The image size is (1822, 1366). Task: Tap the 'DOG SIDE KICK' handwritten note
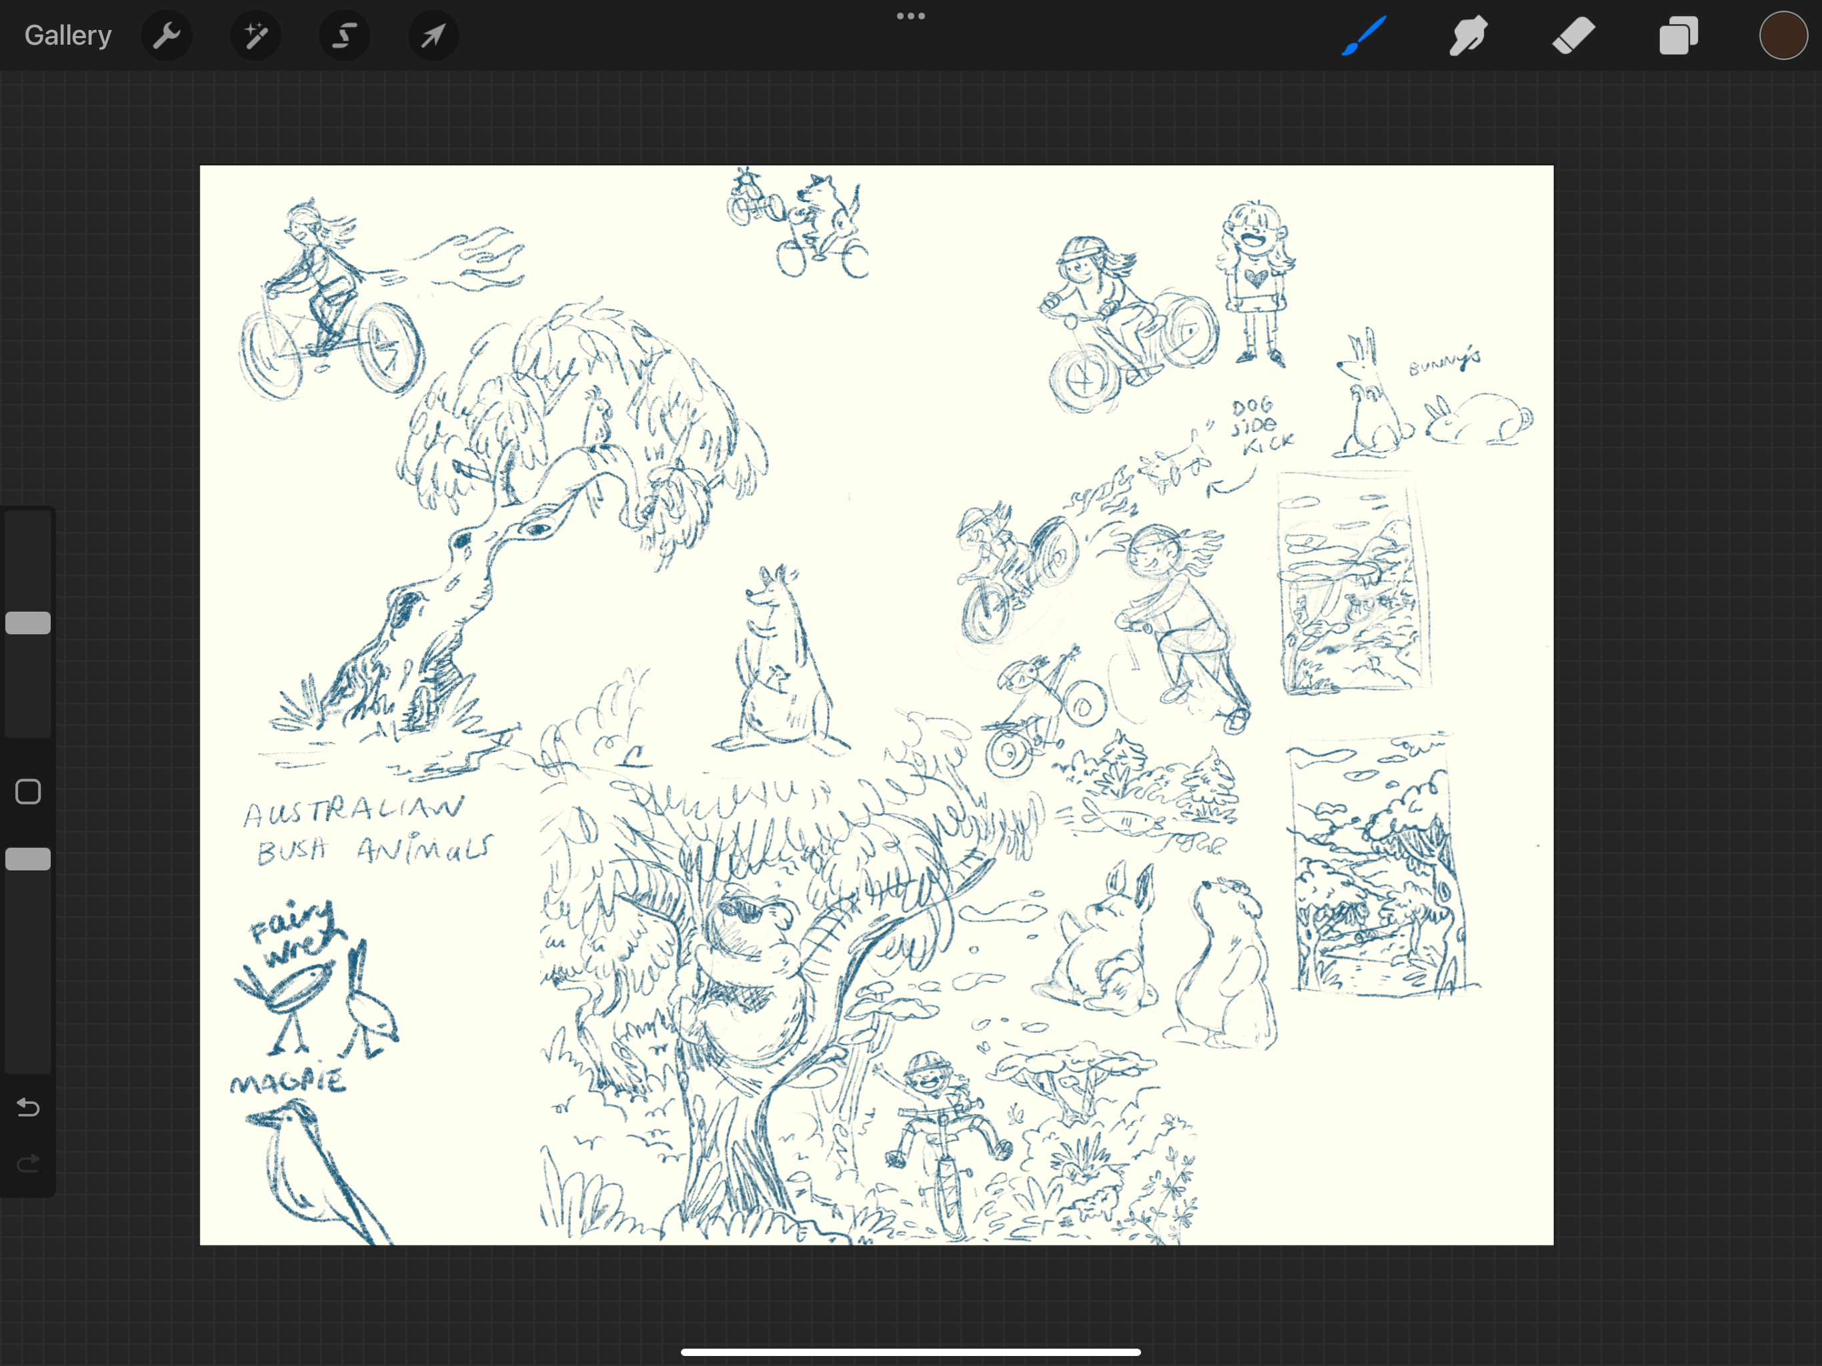point(1261,426)
